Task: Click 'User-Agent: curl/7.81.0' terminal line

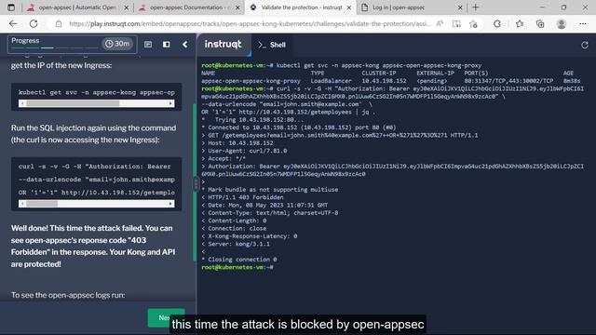Action: click(x=248, y=151)
